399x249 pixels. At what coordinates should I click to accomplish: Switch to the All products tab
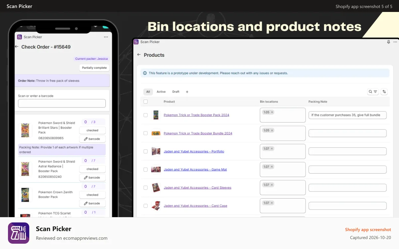148,92
